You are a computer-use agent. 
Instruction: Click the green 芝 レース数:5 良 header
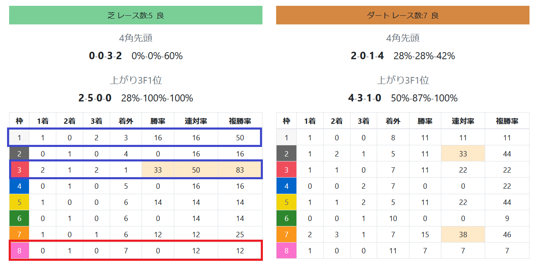coord(136,15)
